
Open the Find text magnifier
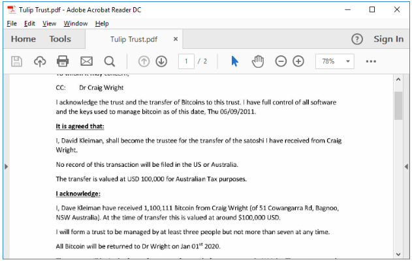point(110,62)
